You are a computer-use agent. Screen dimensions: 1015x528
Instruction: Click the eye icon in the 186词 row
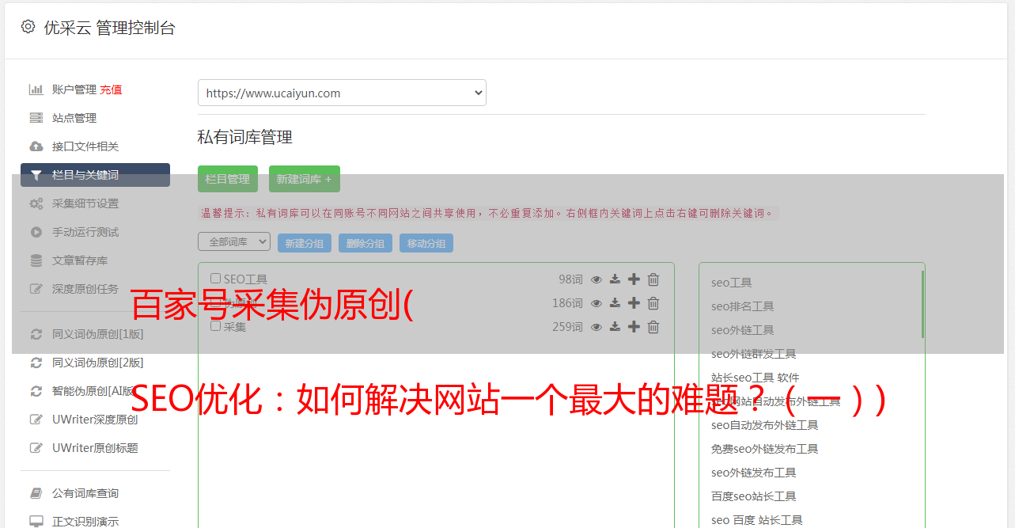tap(597, 303)
